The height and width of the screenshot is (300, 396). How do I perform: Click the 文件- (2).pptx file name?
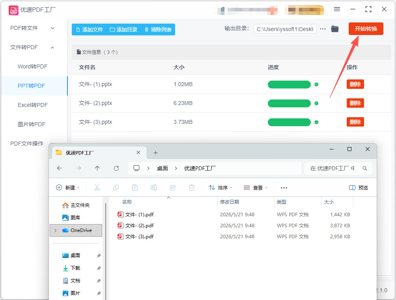tap(95, 103)
